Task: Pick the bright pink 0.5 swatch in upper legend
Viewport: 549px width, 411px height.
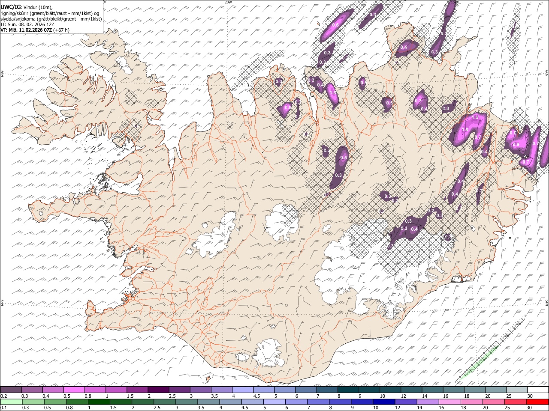Action: point(74,390)
